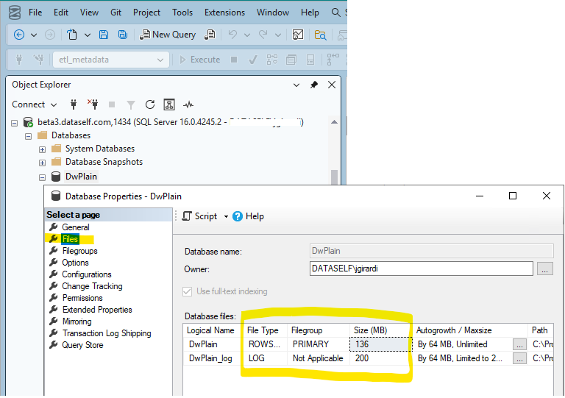Viewport: 565px width, 398px height.
Task: Collapse the DwPlain database node
Action: [42, 177]
